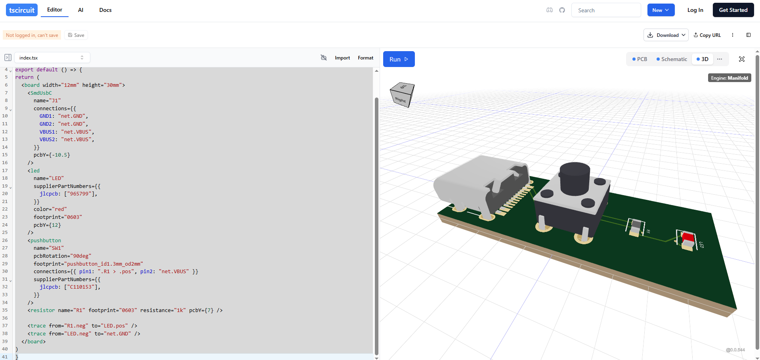This screenshot has width=760, height=360.
Task: Open the GitHub icon link
Action: 562,10
